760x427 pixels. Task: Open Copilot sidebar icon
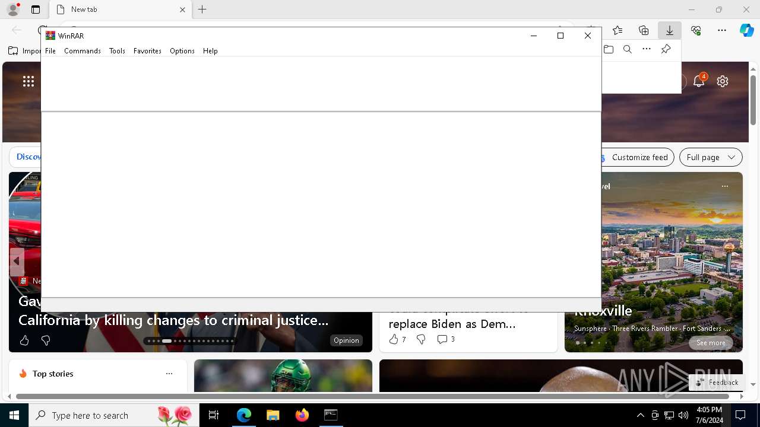click(x=747, y=30)
